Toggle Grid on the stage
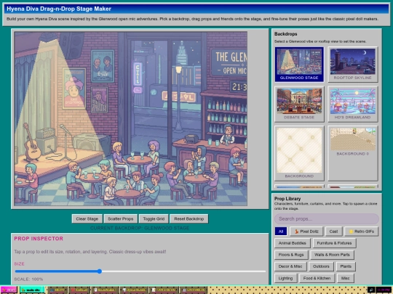 (154, 219)
